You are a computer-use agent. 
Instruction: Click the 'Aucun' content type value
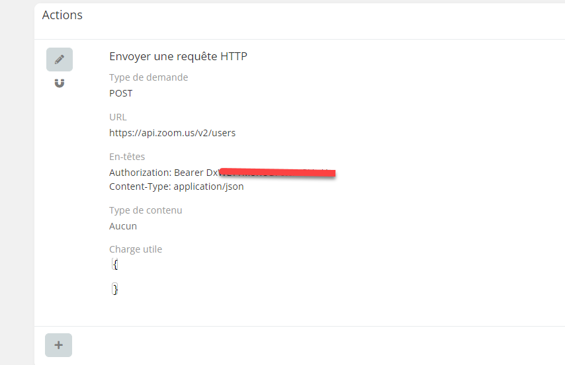point(123,226)
